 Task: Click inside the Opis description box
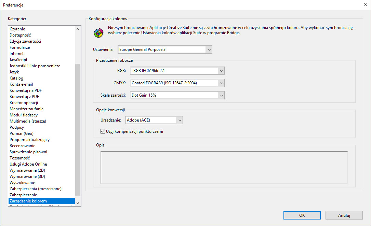tap(224, 167)
